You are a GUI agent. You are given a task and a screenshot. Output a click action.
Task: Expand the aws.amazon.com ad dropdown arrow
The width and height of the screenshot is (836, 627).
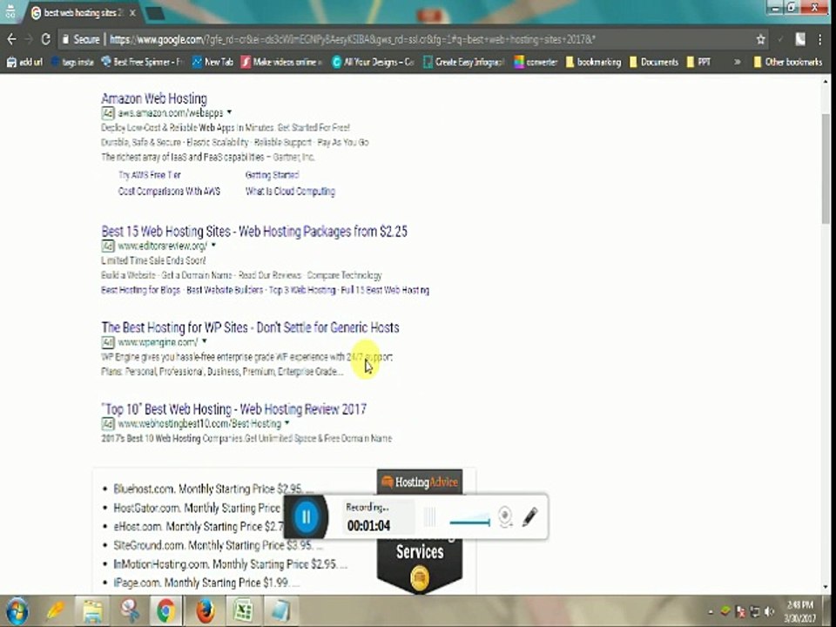229,112
